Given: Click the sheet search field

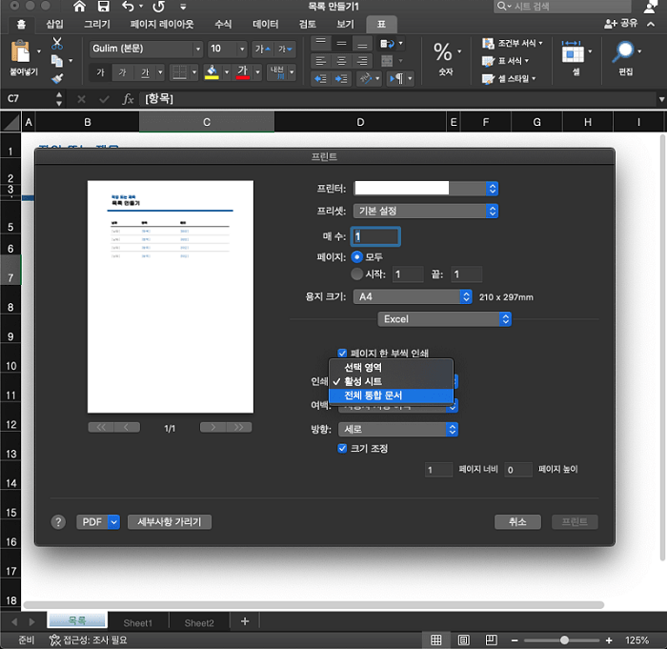Looking at the screenshot, I should coord(561,7).
